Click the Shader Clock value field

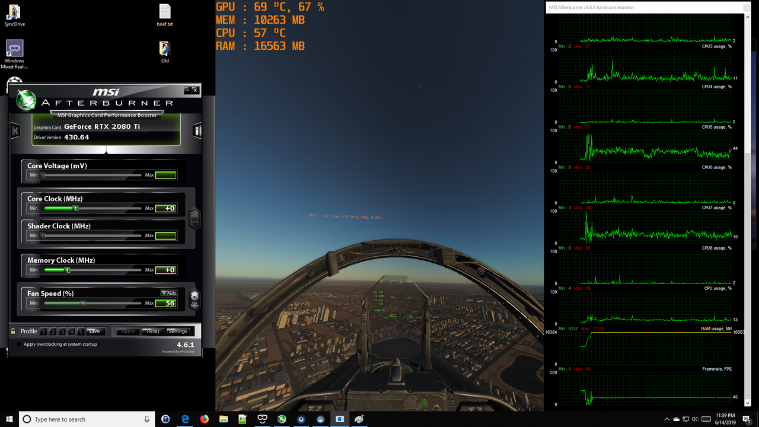tap(166, 235)
